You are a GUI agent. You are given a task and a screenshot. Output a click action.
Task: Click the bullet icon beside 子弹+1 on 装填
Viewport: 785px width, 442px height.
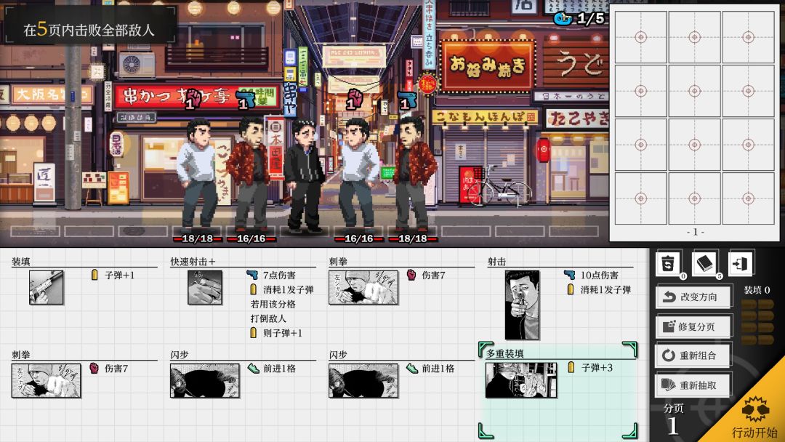94,275
